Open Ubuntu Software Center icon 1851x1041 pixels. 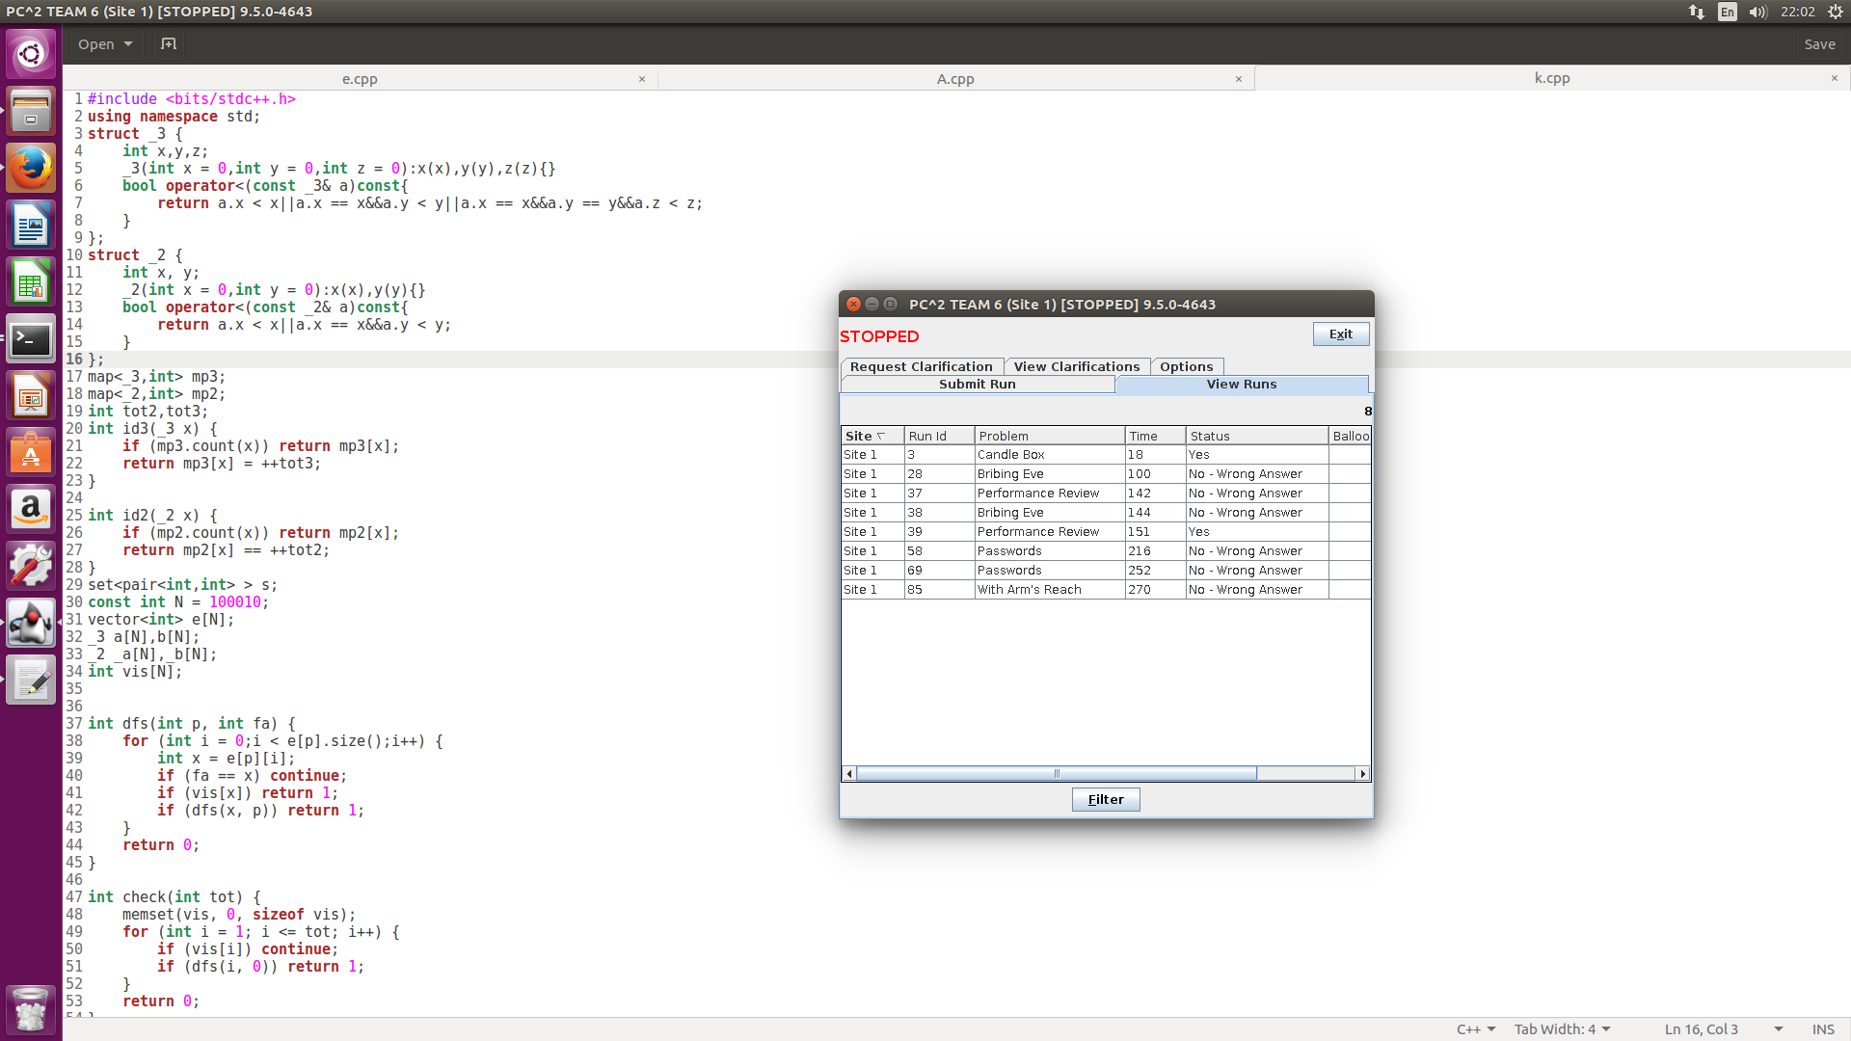point(31,453)
